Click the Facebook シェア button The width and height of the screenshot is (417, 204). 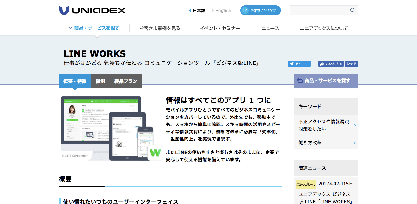tap(351, 64)
